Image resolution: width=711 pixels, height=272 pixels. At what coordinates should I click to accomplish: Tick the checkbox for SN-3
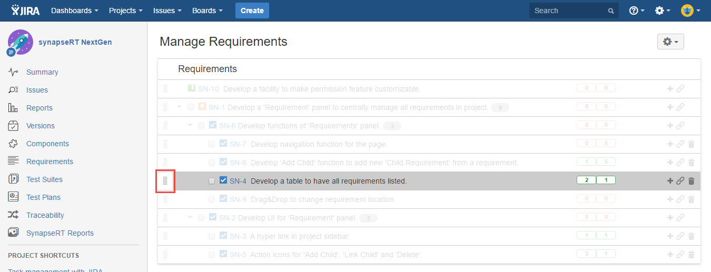(212, 236)
